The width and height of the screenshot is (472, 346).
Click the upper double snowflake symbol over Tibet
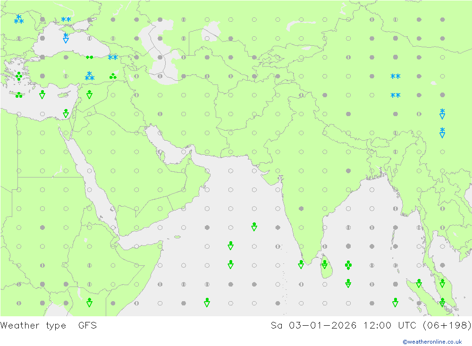click(x=395, y=76)
